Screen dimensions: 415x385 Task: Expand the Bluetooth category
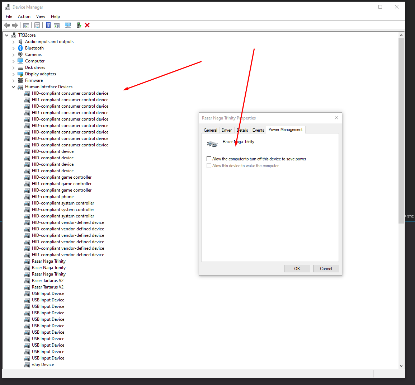point(14,48)
